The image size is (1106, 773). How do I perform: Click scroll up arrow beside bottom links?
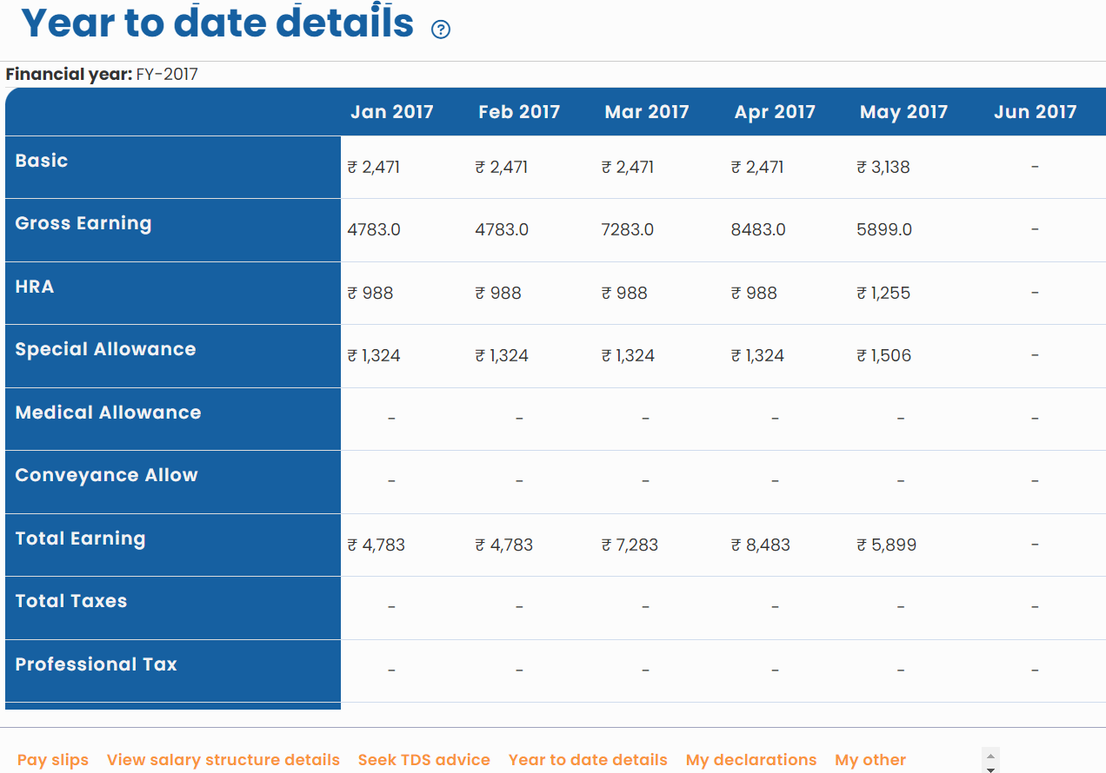[990, 755]
